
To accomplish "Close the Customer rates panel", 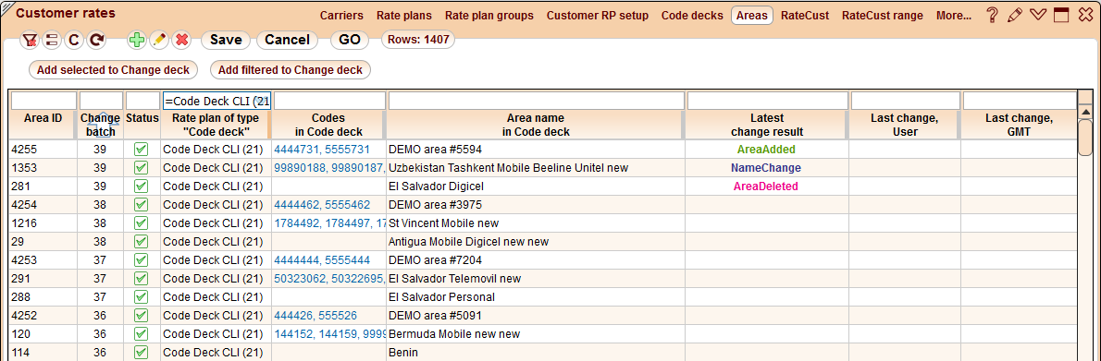I will click(x=1084, y=16).
